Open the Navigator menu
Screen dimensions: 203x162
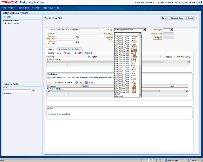12,8
